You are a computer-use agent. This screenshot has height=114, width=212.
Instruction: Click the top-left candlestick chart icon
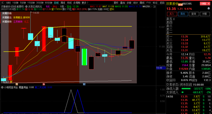point(3,3)
